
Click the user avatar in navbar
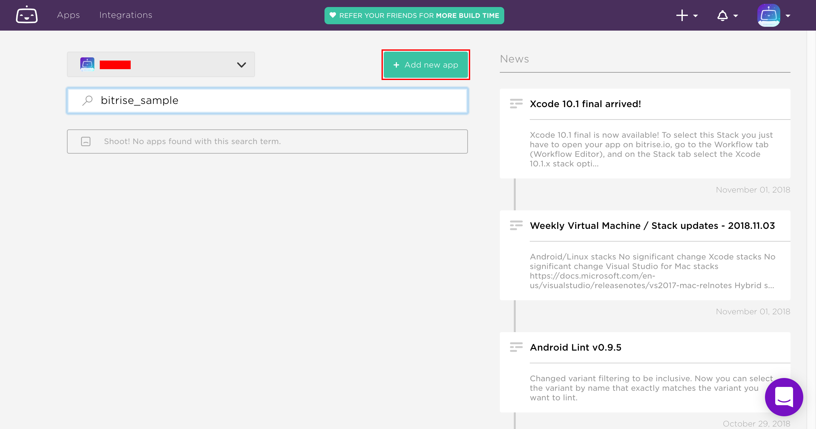(769, 15)
